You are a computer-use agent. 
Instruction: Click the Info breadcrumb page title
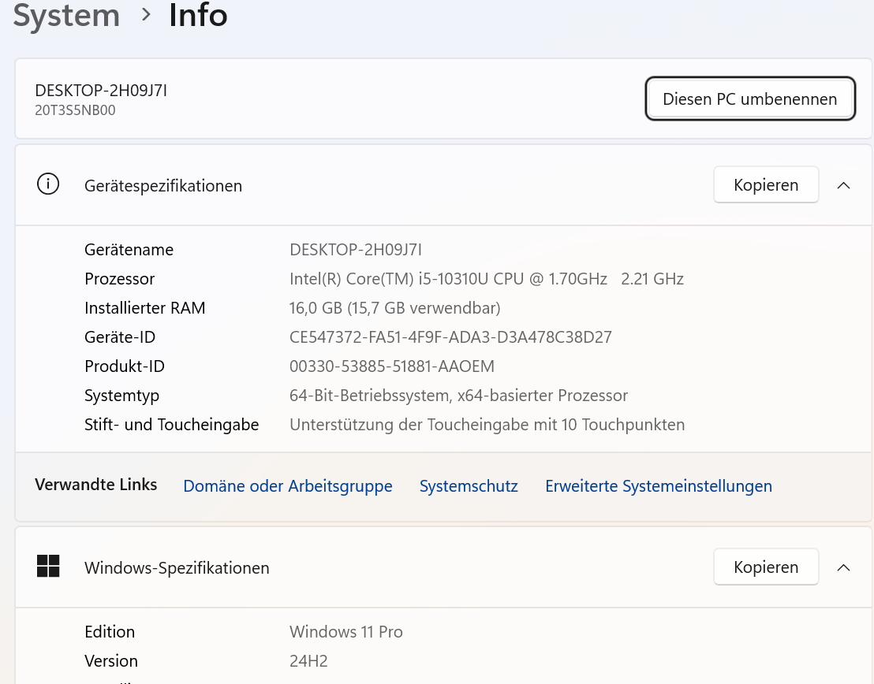(198, 15)
